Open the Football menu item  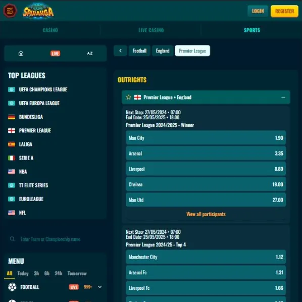(30, 287)
